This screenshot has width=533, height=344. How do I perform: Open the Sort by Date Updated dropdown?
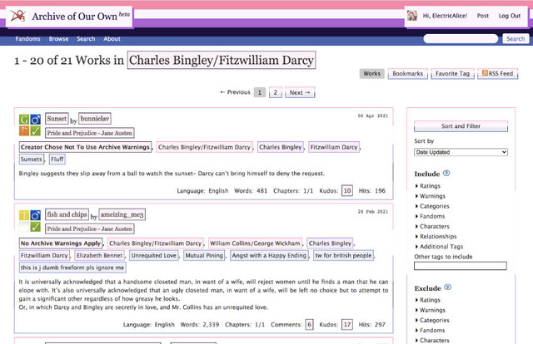461,152
